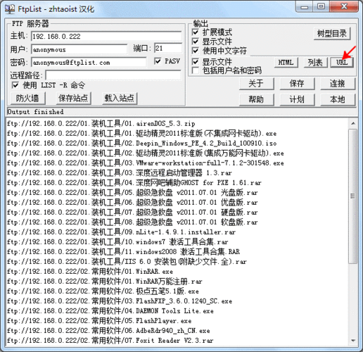Minimize the FtpList window

[x=304, y=7]
